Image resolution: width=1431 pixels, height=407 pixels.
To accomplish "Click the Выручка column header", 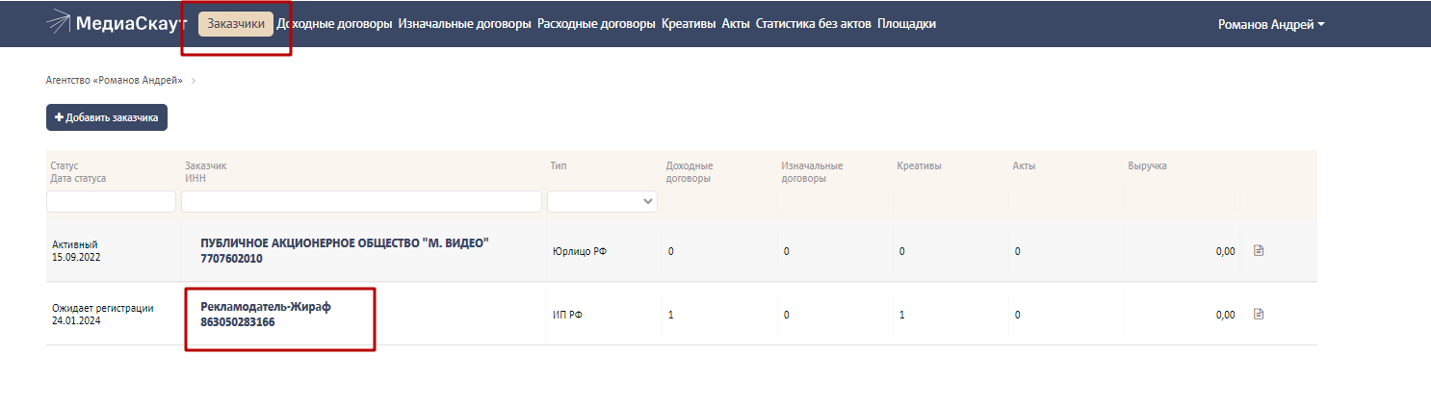I will [1147, 165].
